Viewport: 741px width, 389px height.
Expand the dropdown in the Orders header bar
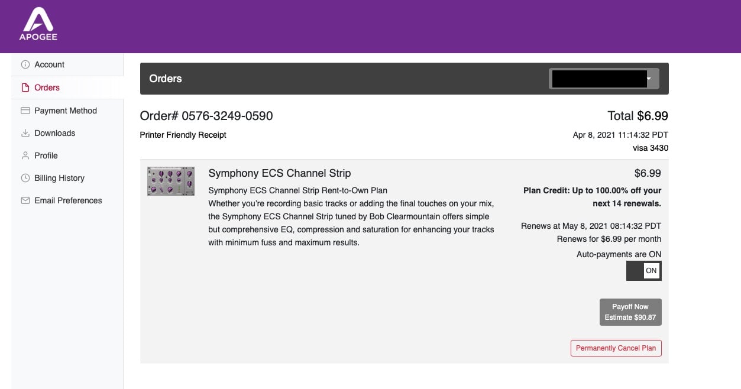pyautogui.click(x=603, y=78)
